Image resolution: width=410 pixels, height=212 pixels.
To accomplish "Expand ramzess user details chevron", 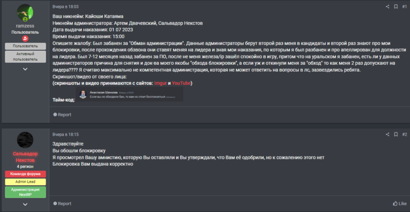I will 25,69.
